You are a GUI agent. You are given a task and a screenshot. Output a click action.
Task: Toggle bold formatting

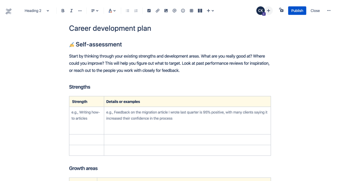63,10
